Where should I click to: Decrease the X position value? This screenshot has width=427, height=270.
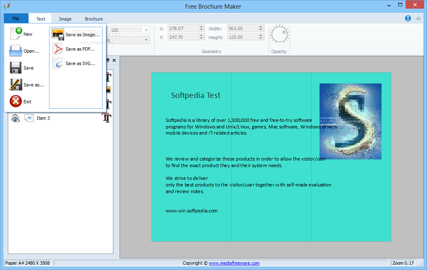(201, 30)
